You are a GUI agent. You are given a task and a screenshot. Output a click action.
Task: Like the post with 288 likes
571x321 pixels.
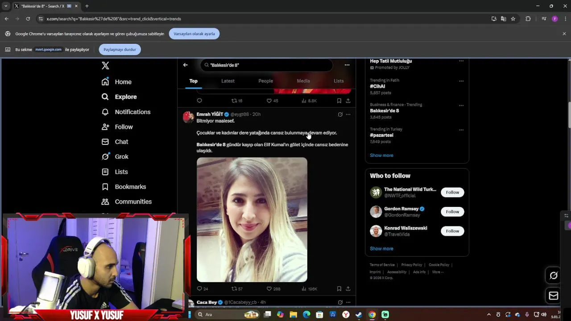[273, 289]
